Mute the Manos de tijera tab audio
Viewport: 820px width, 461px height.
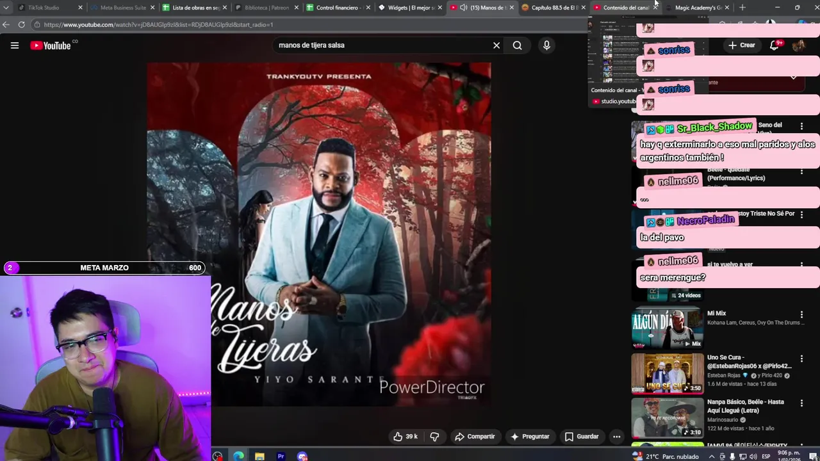[x=463, y=8]
